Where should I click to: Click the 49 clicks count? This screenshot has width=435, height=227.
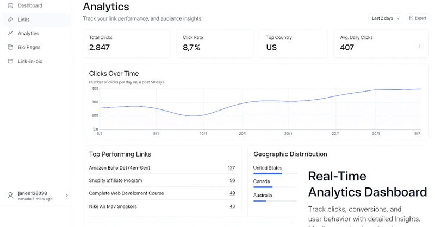232,193
